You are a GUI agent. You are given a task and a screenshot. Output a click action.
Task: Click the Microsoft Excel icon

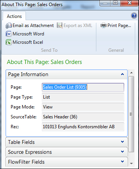point(8,42)
